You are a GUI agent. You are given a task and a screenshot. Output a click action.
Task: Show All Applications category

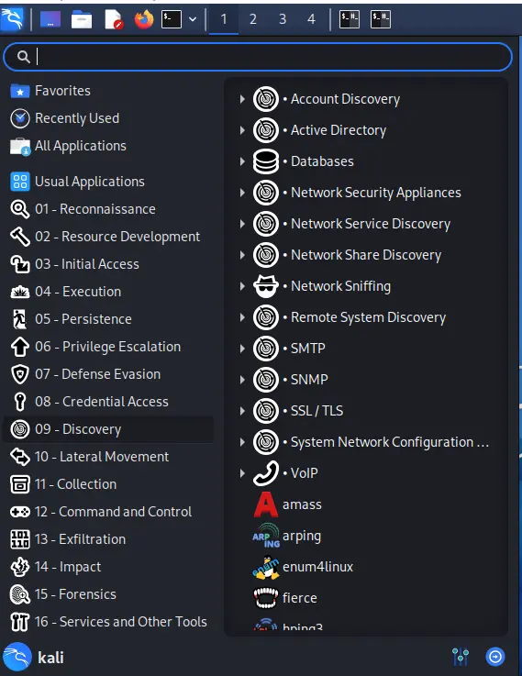pos(107,146)
